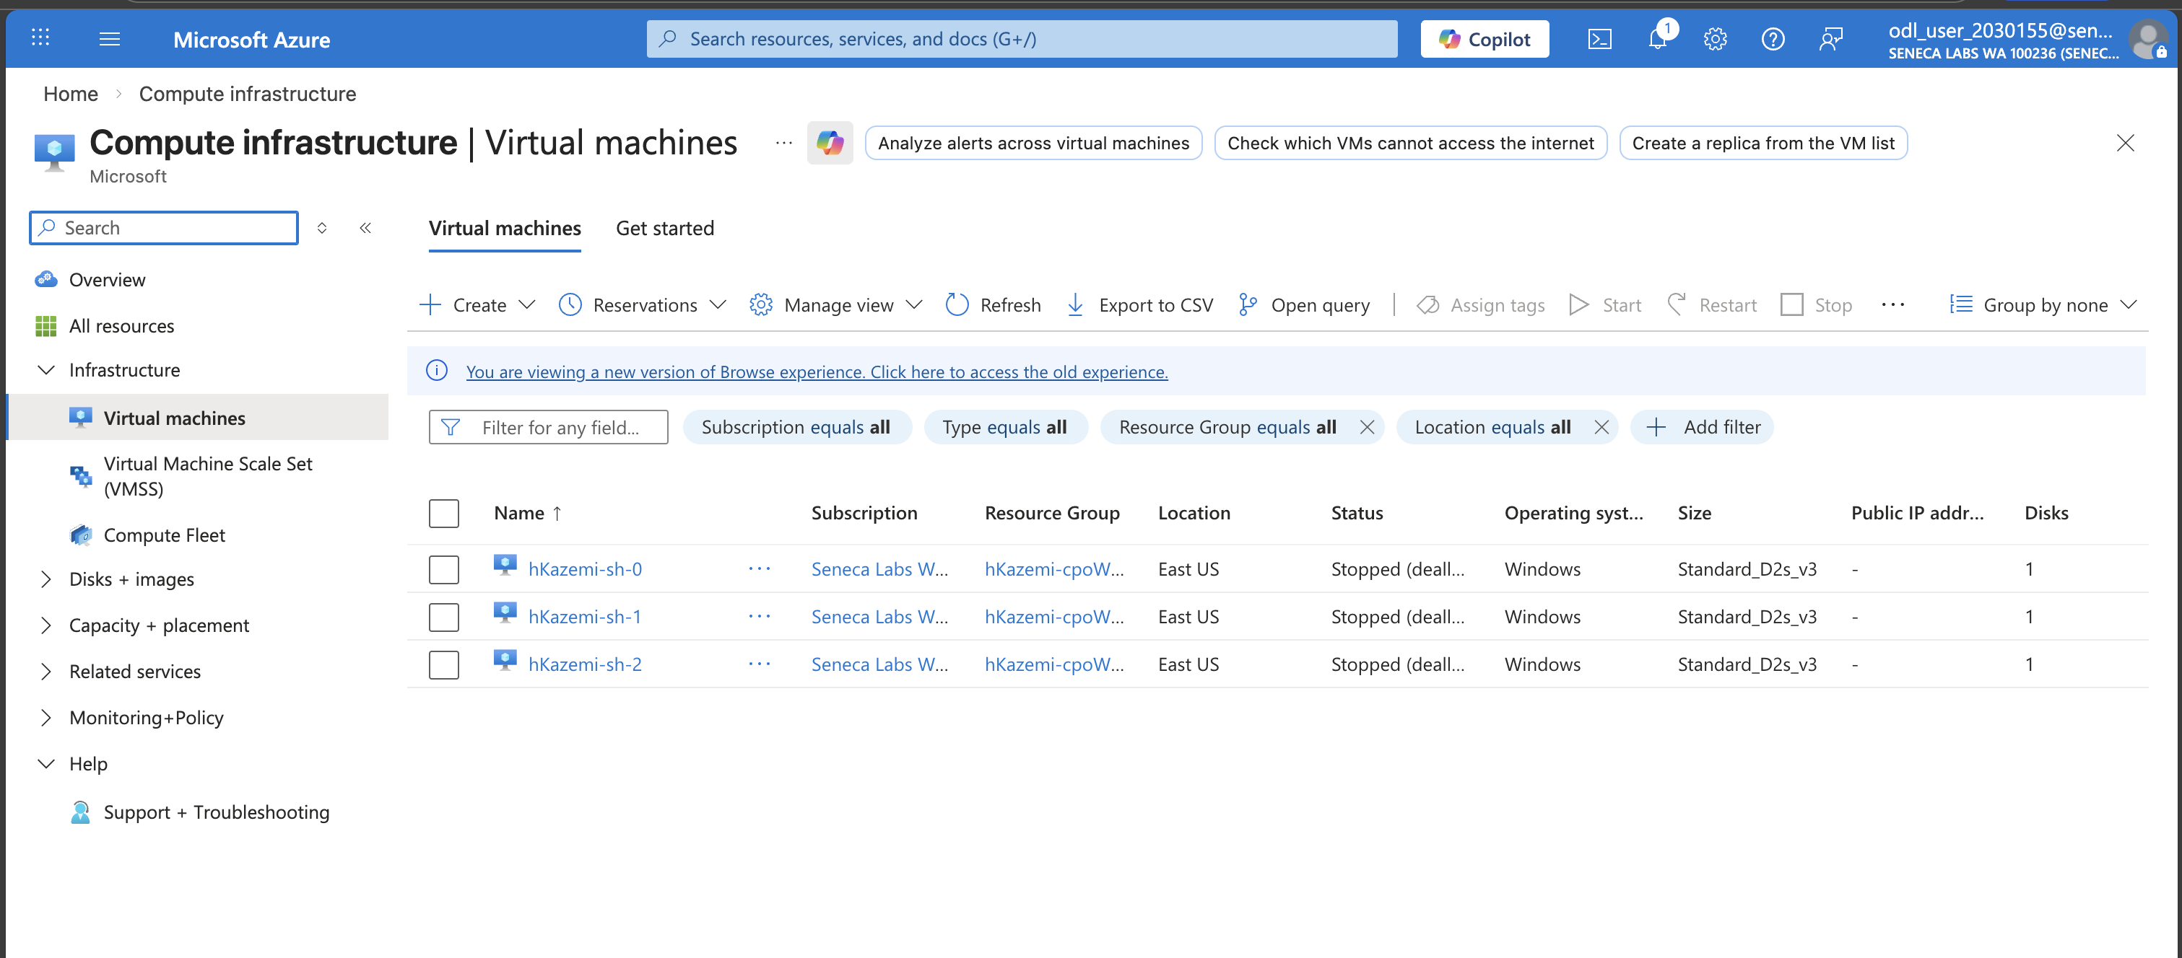Open the notifications bell
Image resolution: width=2182 pixels, height=958 pixels.
[1658, 39]
